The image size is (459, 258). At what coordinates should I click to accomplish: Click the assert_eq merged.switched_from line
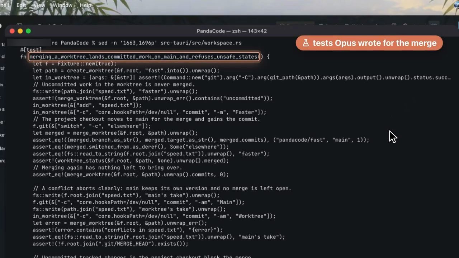point(131,147)
